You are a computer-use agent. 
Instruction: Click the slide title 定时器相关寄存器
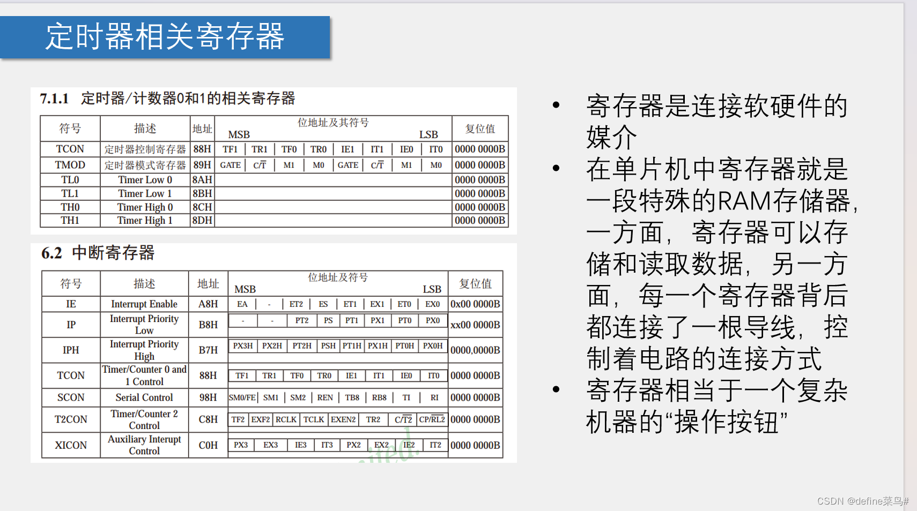165,36
